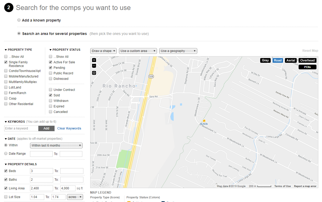This screenshot has width=322, height=202.
Task: Open the Draw a shape dropdown
Action: coord(104,51)
